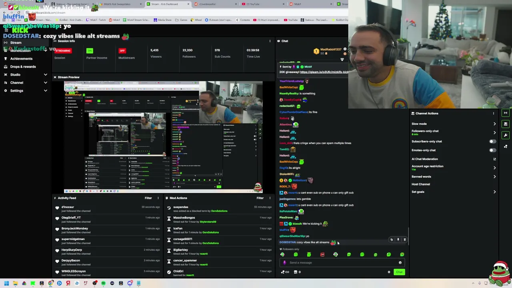This screenshot has height=288, width=512.
Task: Click the Multistream OFF indicator
Action: click(x=122, y=50)
